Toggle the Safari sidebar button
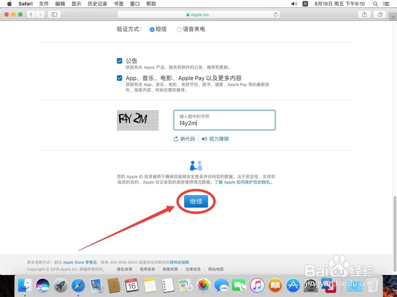Image resolution: width=397 pixels, height=297 pixels. pyautogui.click(x=54, y=14)
